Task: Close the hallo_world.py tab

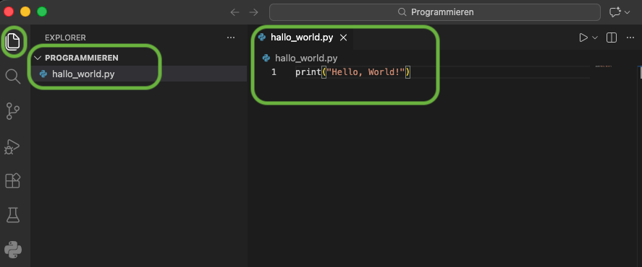Action: (344, 38)
